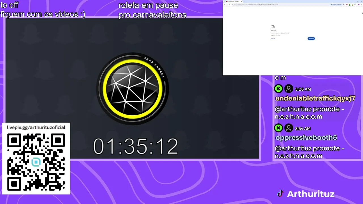This screenshot has height=204, width=363.
Task: Click the 'roleta em pause' text
Action: (x=148, y=5)
